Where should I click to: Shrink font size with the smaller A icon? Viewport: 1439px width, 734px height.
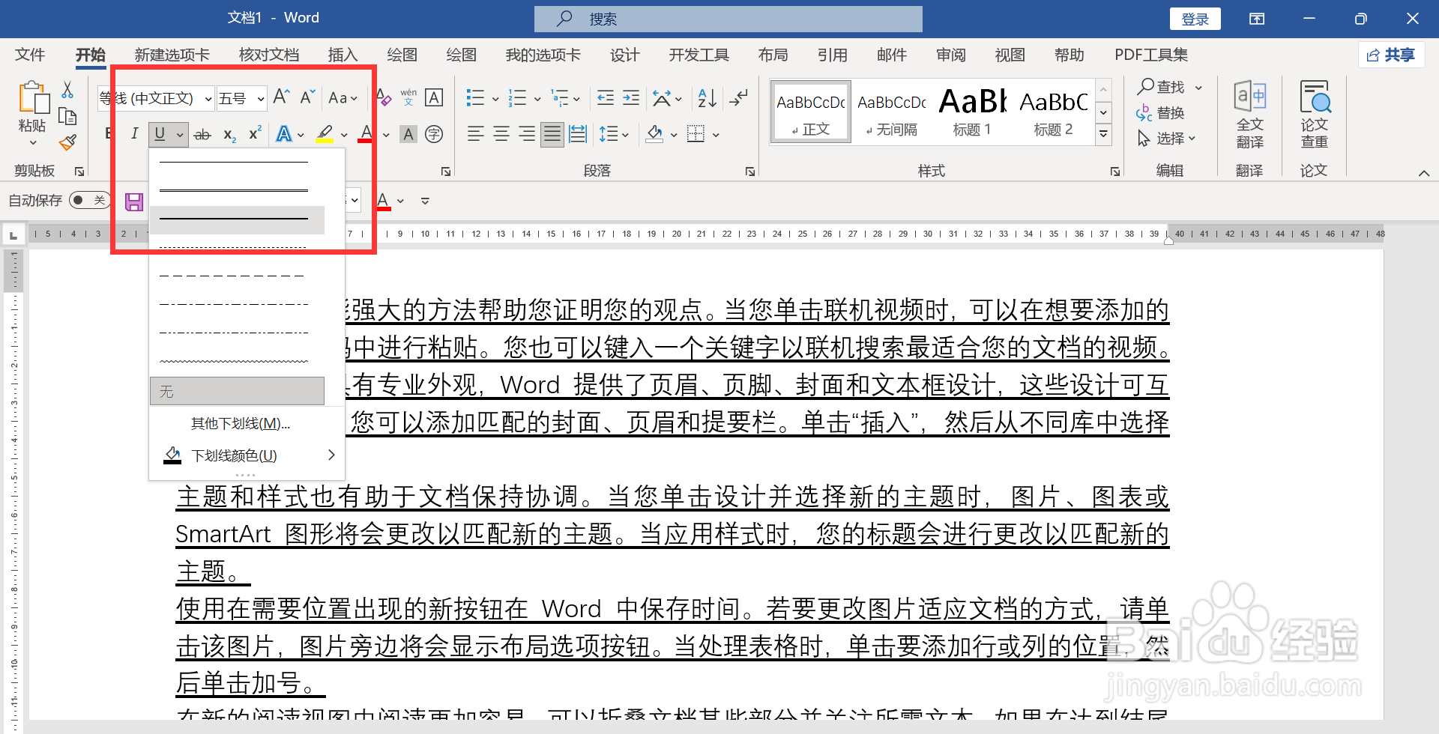click(307, 97)
